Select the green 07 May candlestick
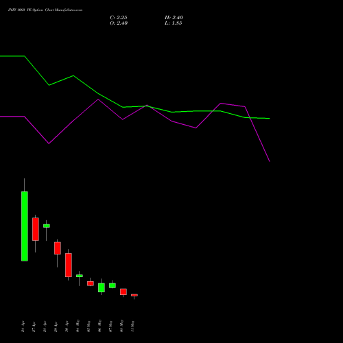The height and width of the screenshot is (343, 343). click(113, 285)
